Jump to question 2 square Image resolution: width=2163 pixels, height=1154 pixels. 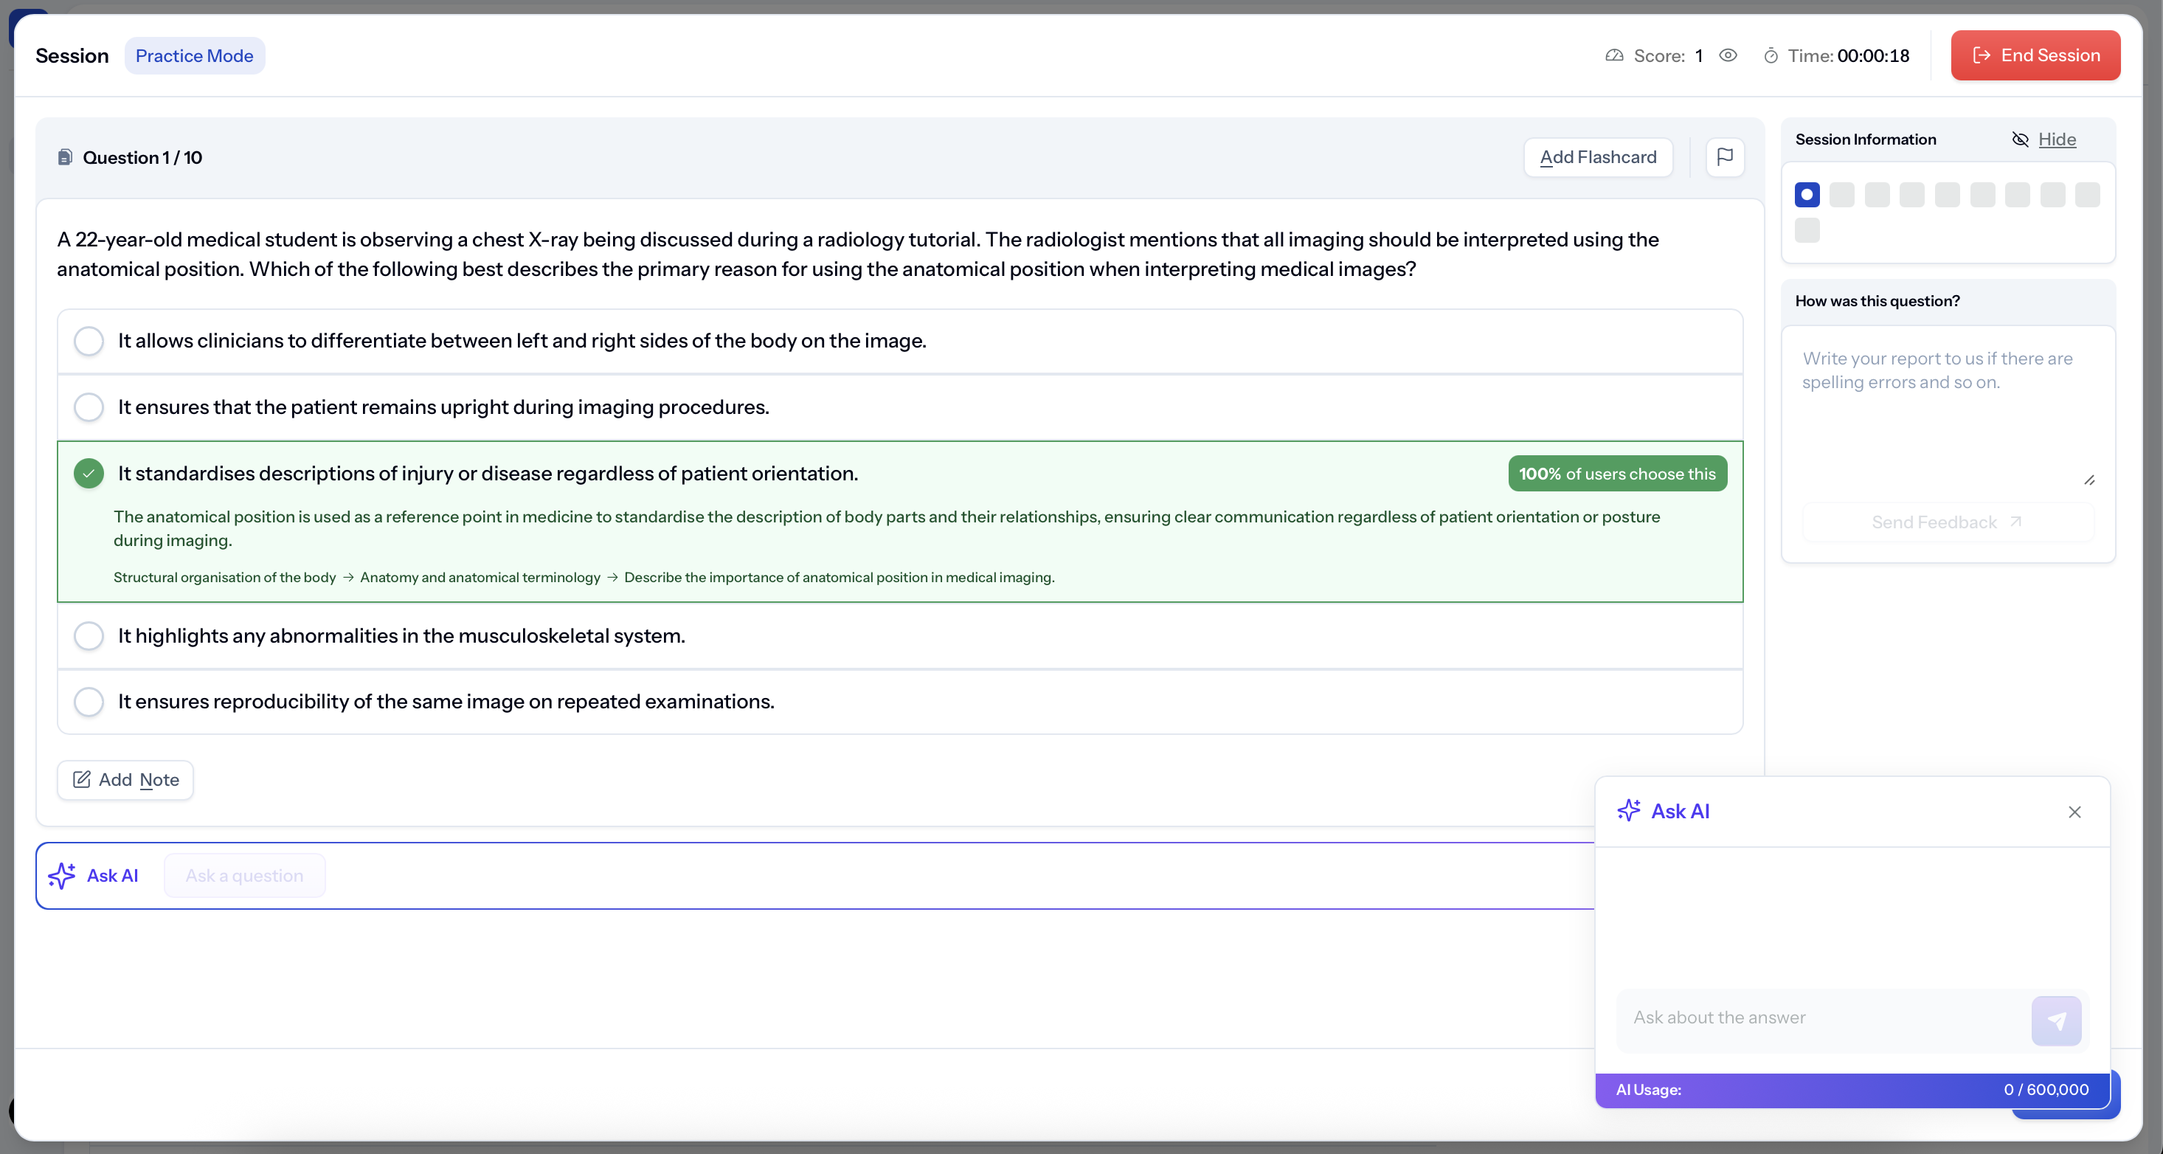(x=1841, y=195)
